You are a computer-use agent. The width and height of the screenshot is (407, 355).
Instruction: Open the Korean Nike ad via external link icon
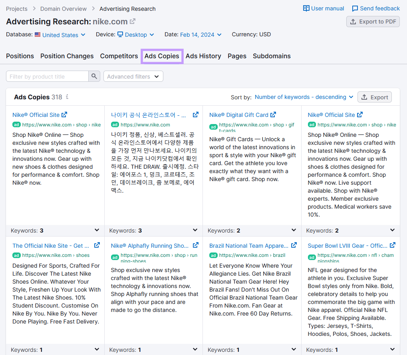coord(195,114)
